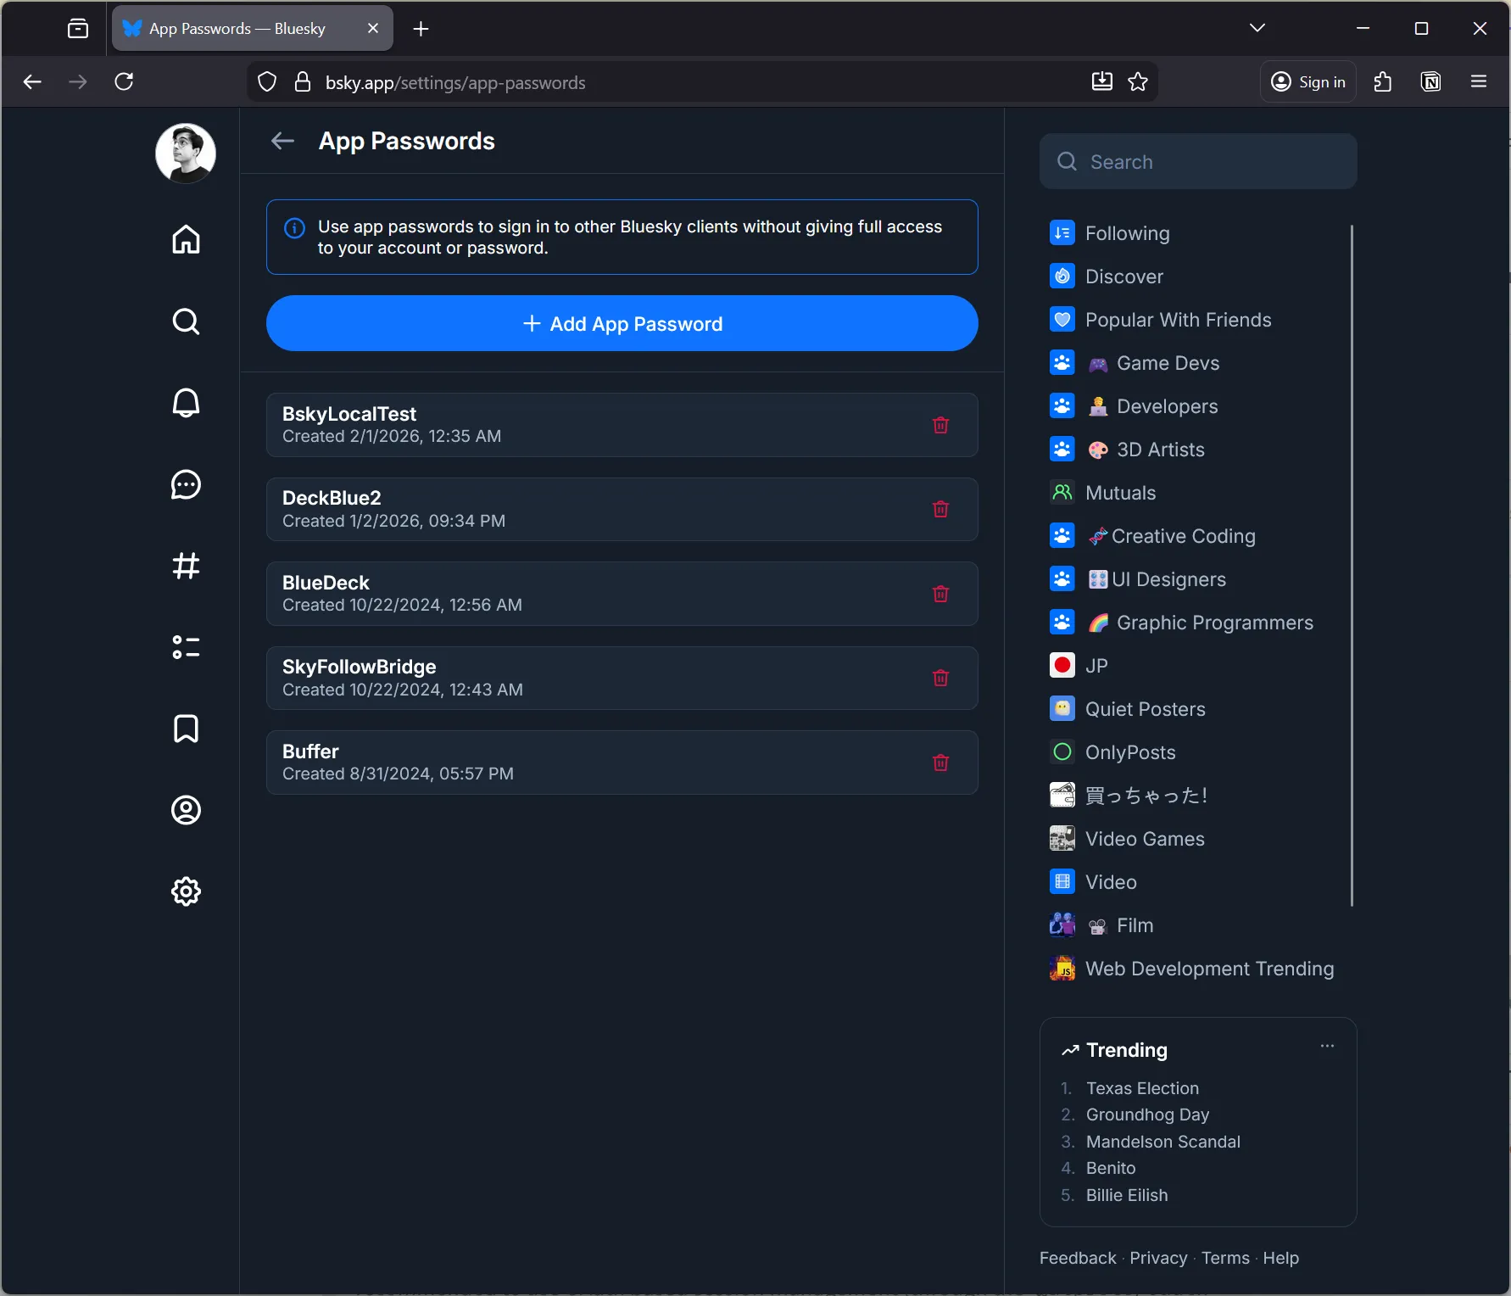This screenshot has height=1296, width=1511.
Task: Open Settings gear in sidebar
Action: click(186, 891)
